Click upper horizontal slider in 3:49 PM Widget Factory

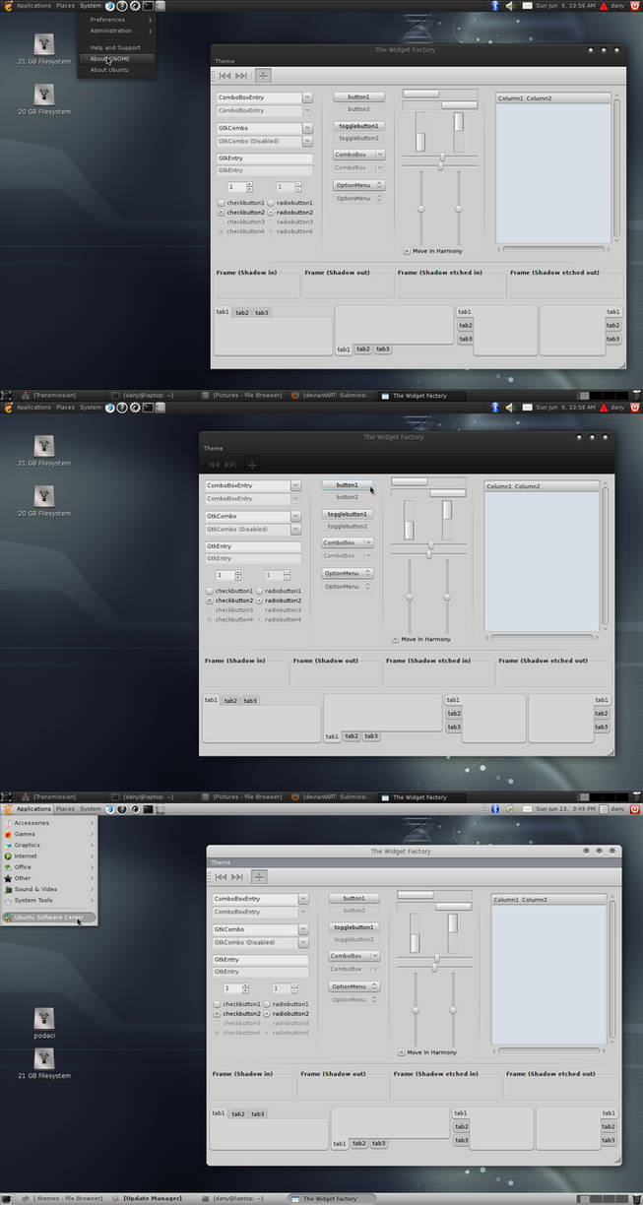click(436, 958)
